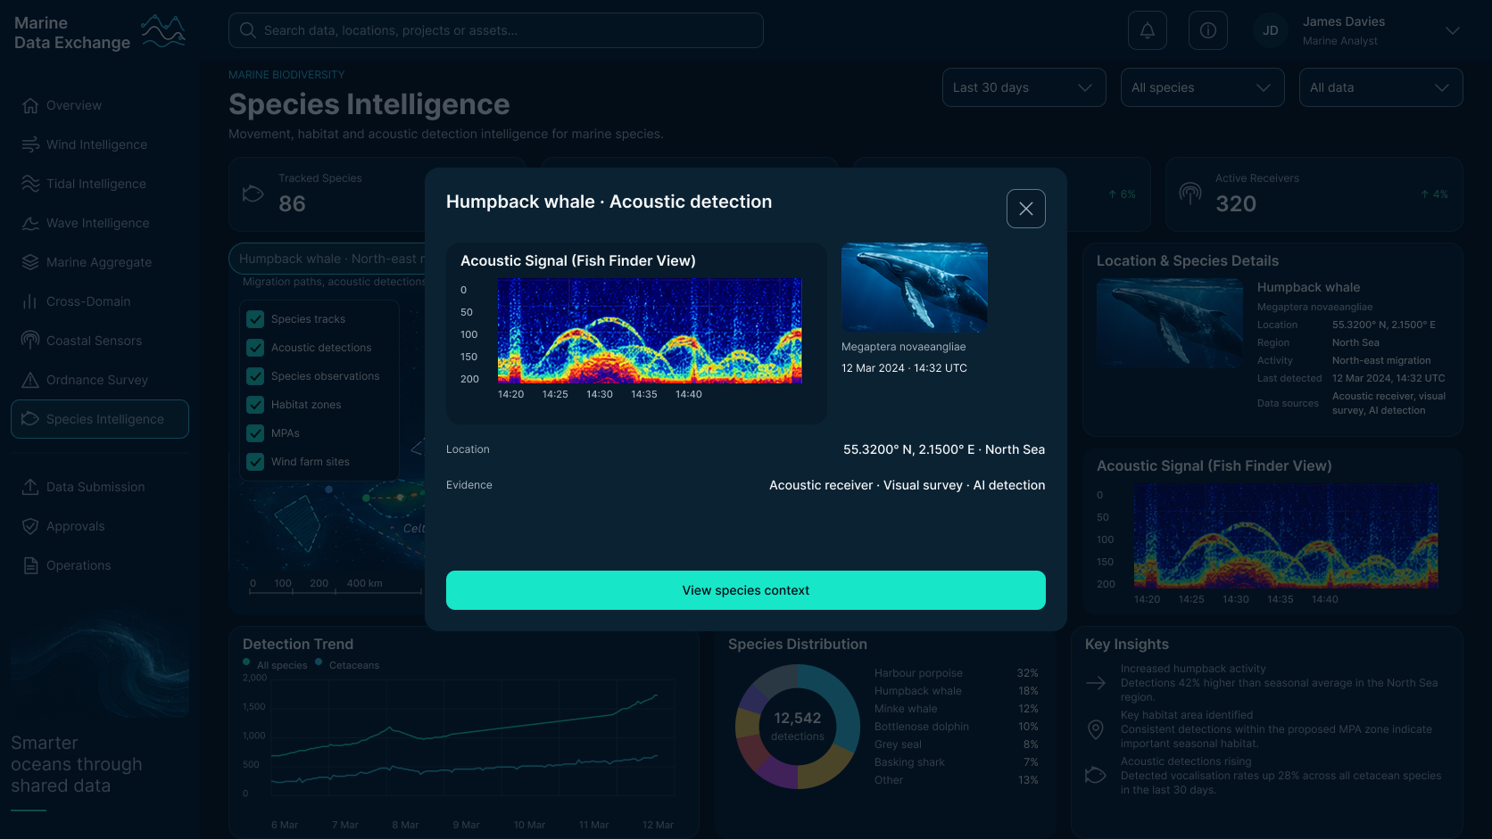Click the View species context button
1492x839 pixels.
746,590
